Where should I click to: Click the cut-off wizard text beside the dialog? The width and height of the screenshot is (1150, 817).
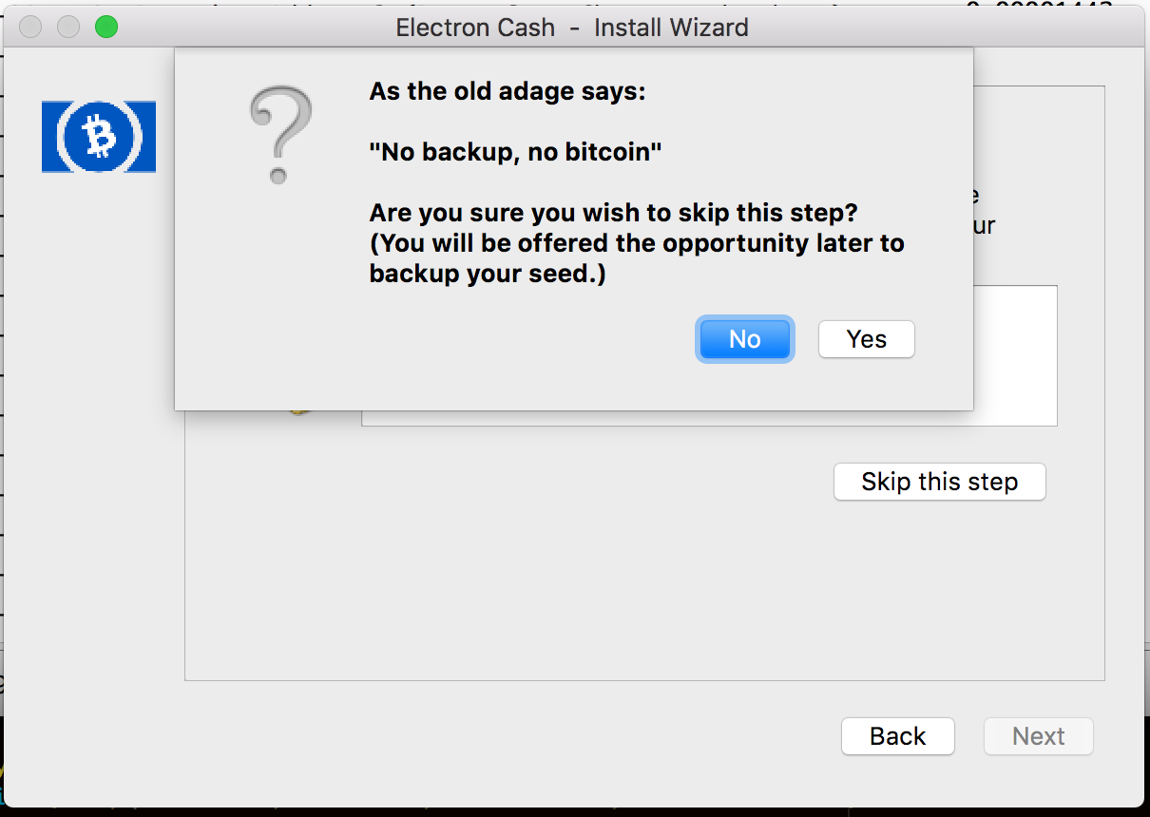point(984,211)
